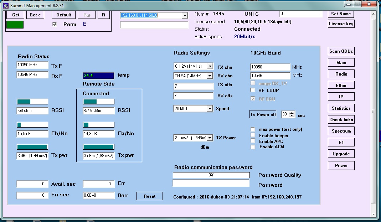The height and width of the screenshot is (222, 381).
Task: Click the Get button
Action: click(15, 15)
